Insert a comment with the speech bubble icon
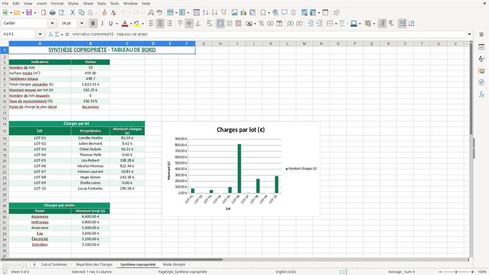Image resolution: width=489 pixels, height=275 pixels. tap(284, 13)
